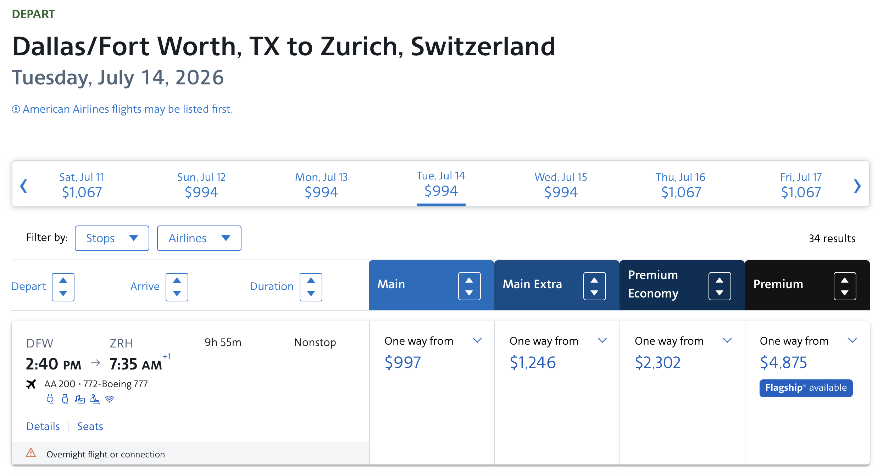Viewport: 878px width, 473px height.
Task: Expand the Premium Economy $2,302 fare option
Action: [727, 340]
